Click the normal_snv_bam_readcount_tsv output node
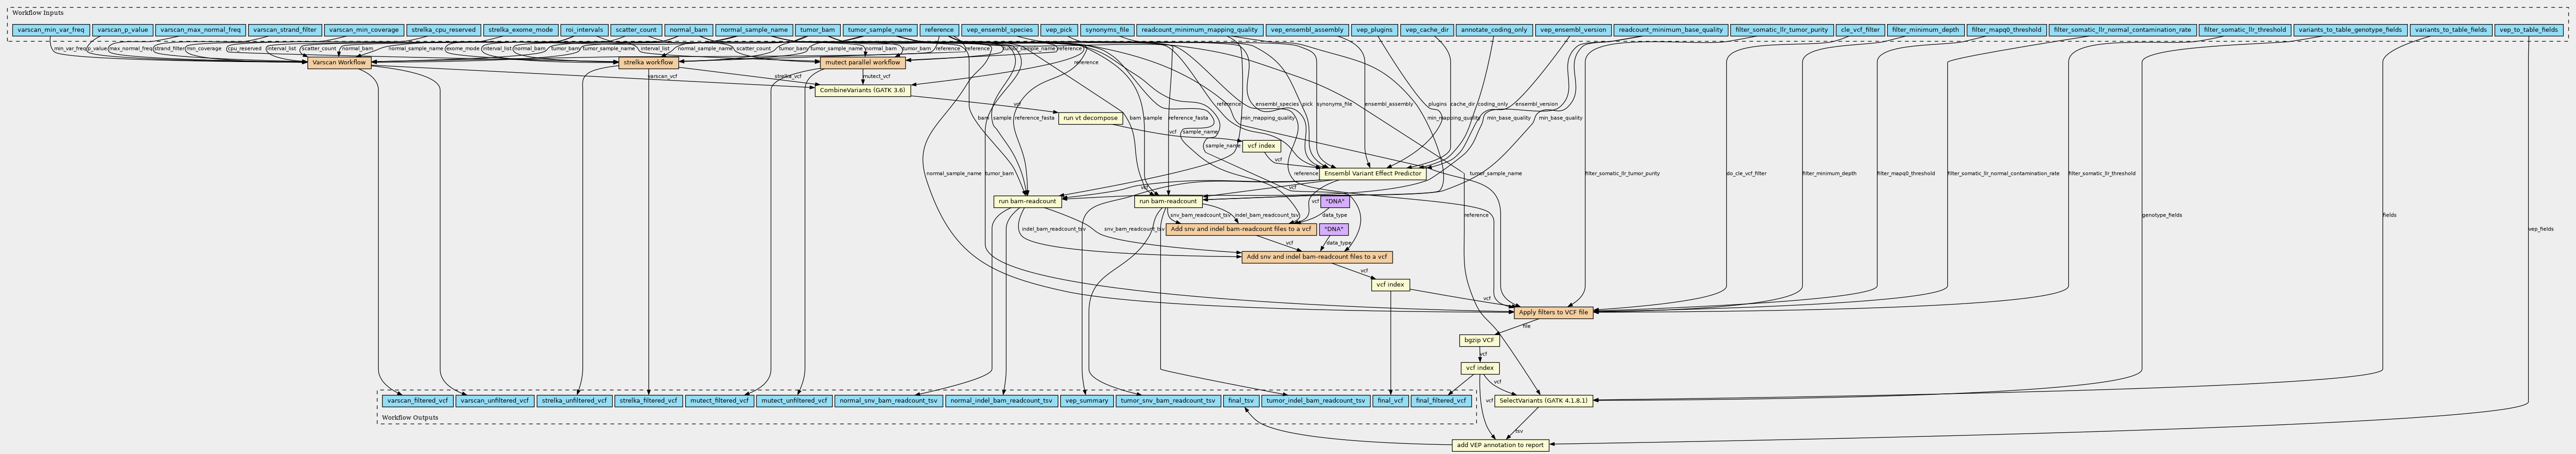Viewport: 2576px width, 454px height. (888, 401)
